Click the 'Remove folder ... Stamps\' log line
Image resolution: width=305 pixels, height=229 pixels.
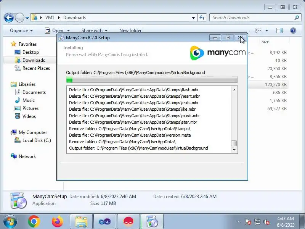tap(130, 129)
